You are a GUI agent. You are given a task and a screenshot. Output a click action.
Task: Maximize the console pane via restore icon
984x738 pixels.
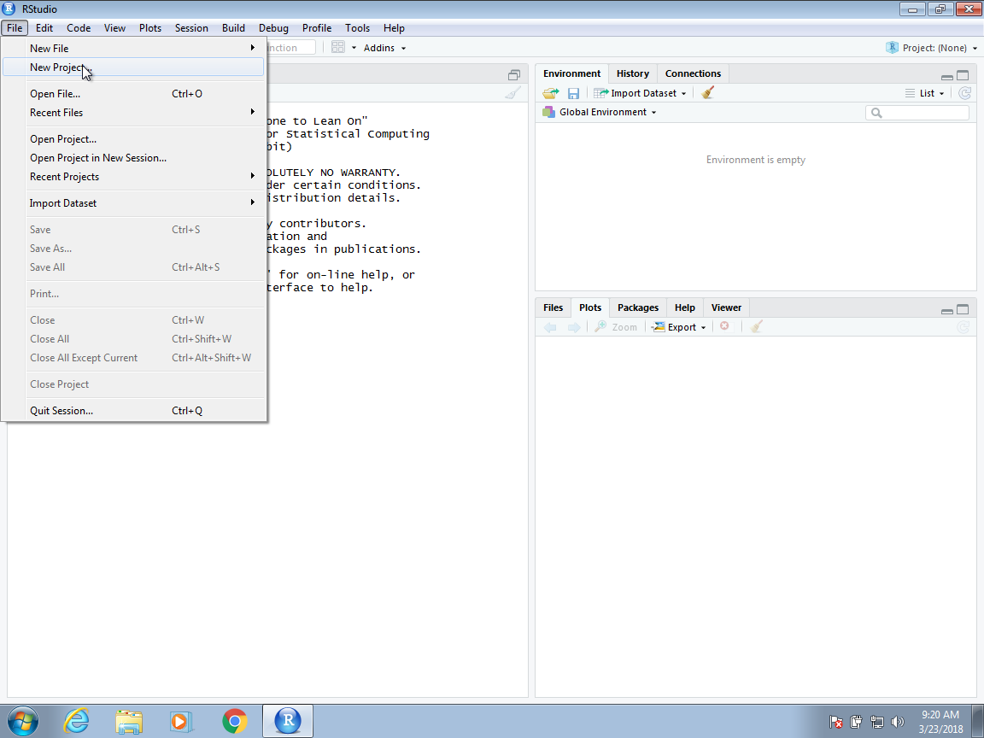pyautogui.click(x=514, y=75)
